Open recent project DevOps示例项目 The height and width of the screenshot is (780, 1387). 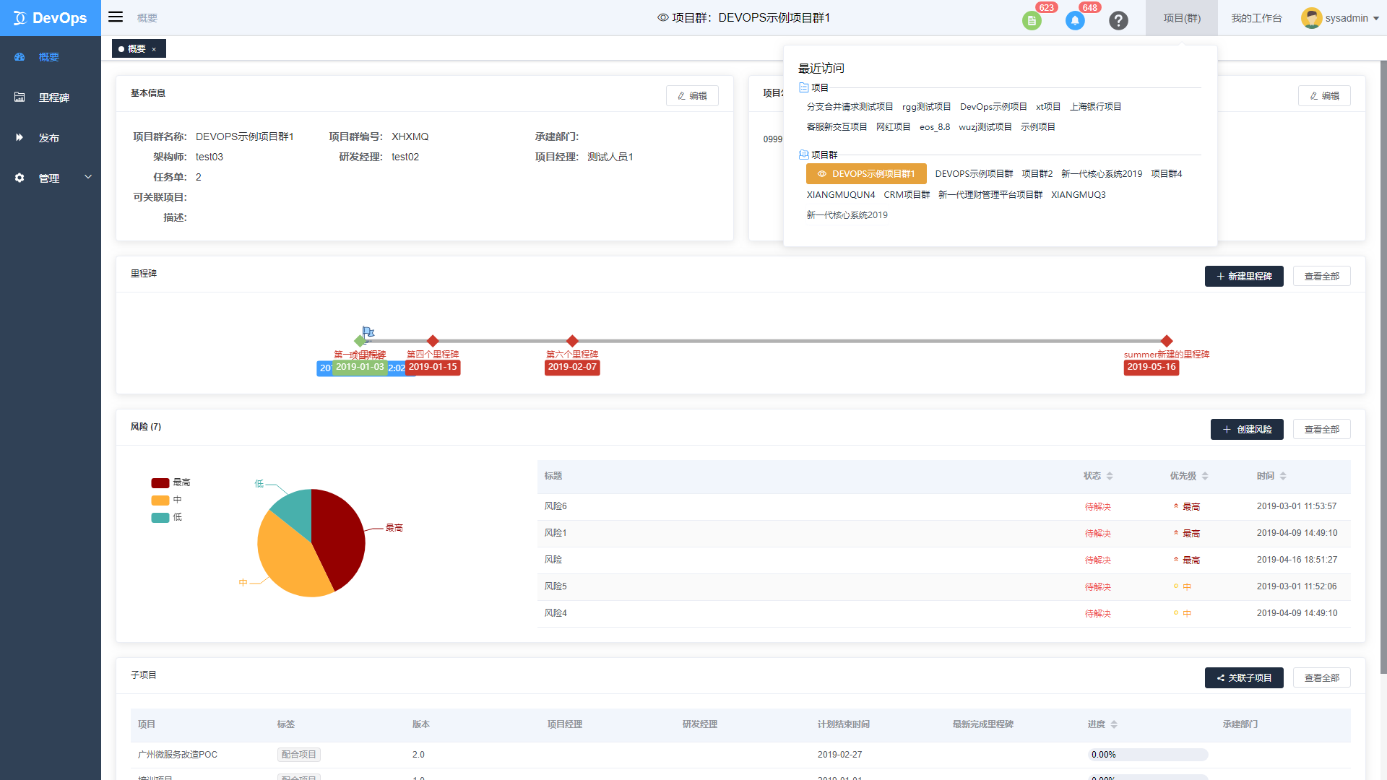click(x=993, y=107)
